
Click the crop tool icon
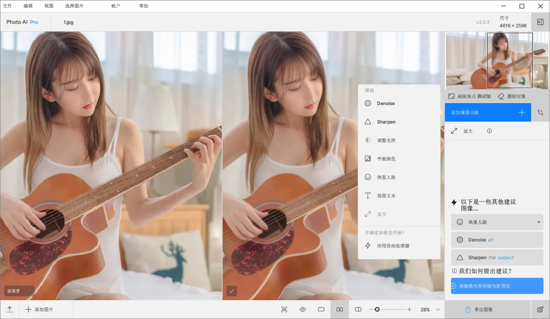540,112
